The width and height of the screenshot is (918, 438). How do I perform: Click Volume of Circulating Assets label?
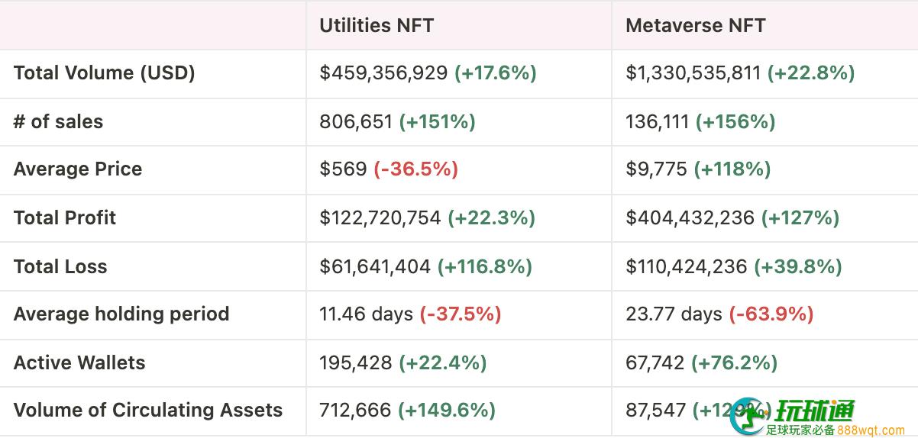point(148,411)
